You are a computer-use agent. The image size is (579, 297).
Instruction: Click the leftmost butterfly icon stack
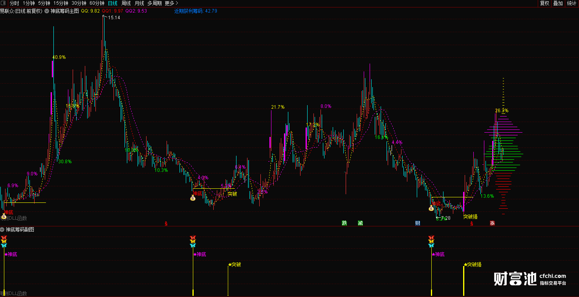4,241
